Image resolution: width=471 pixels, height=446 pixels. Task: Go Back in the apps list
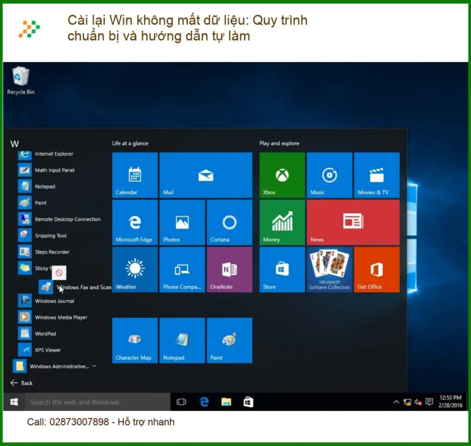click(x=21, y=383)
